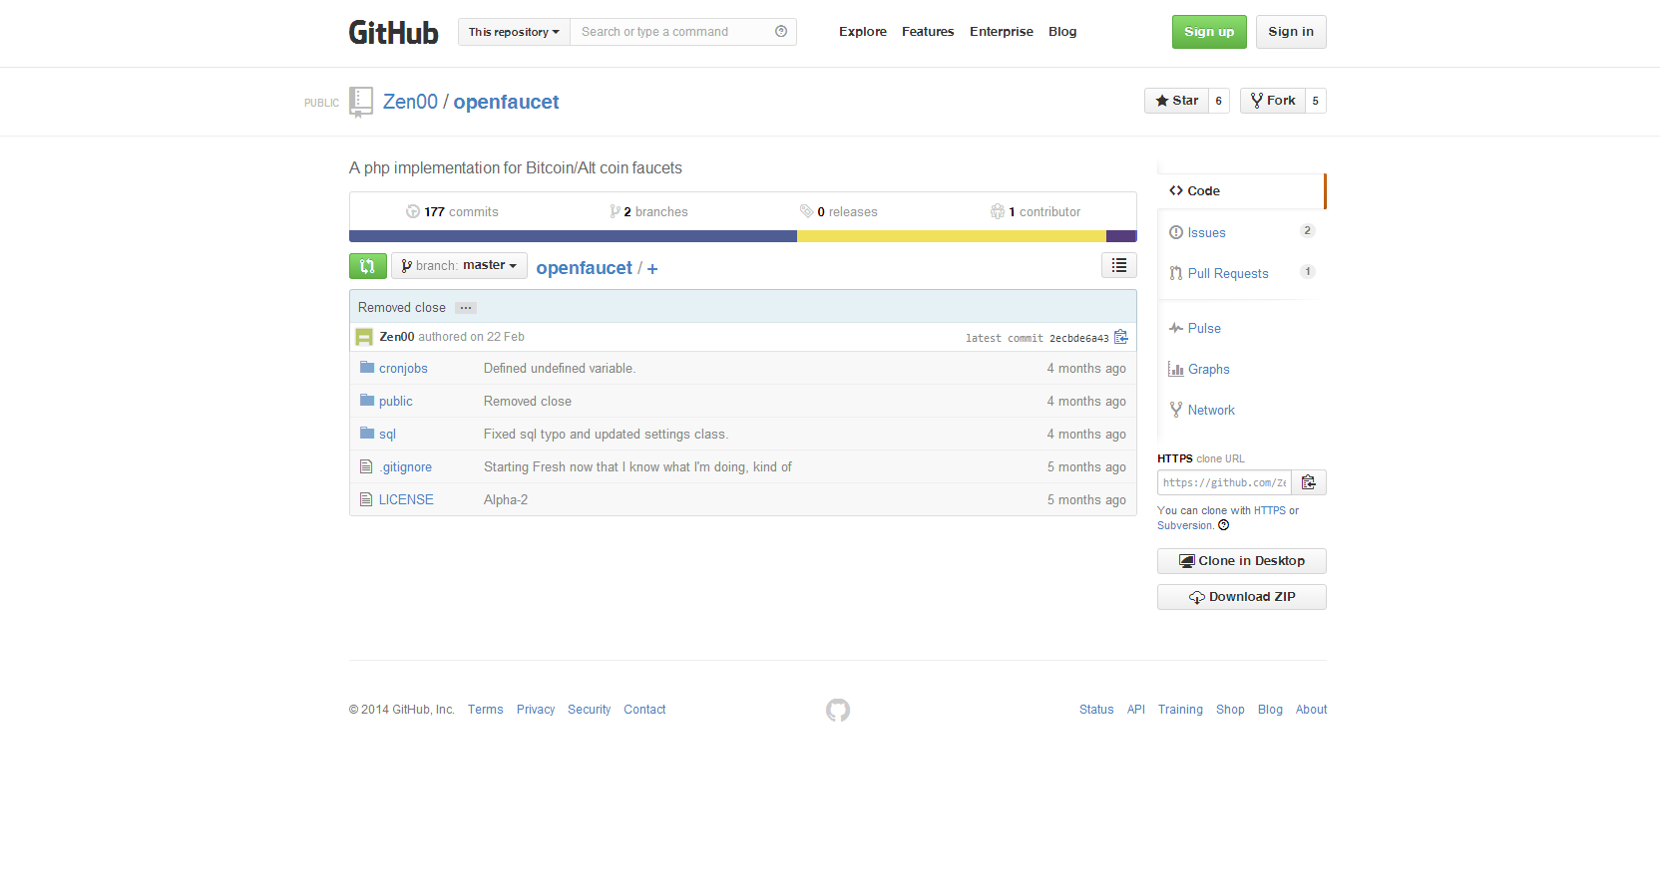1660x896 pixels.
Task: Open the API link in the footer
Action: click(x=1136, y=710)
